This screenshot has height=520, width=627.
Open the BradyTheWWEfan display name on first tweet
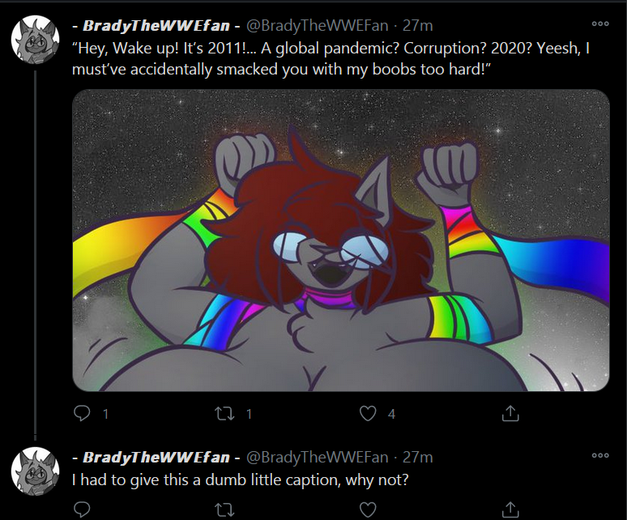tap(156, 26)
